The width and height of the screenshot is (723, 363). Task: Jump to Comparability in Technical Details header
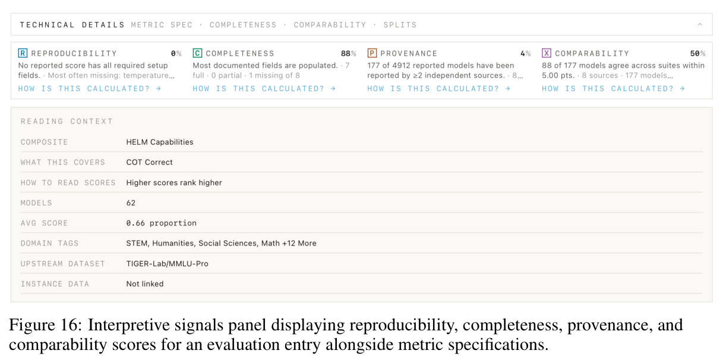330,25
